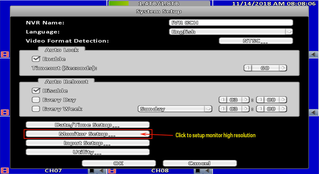Toggle Auto Lock Enable checkbox
This screenshot has width=319, height=174.
pyautogui.click(x=36, y=59)
